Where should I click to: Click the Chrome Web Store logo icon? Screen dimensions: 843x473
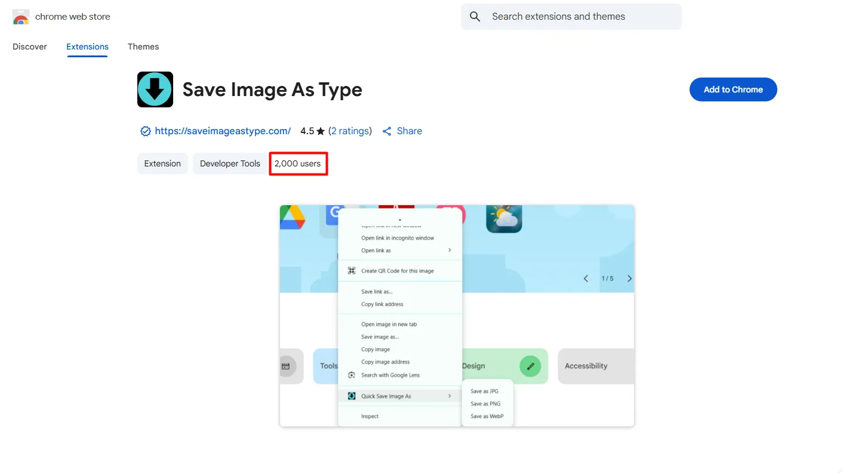pos(21,17)
